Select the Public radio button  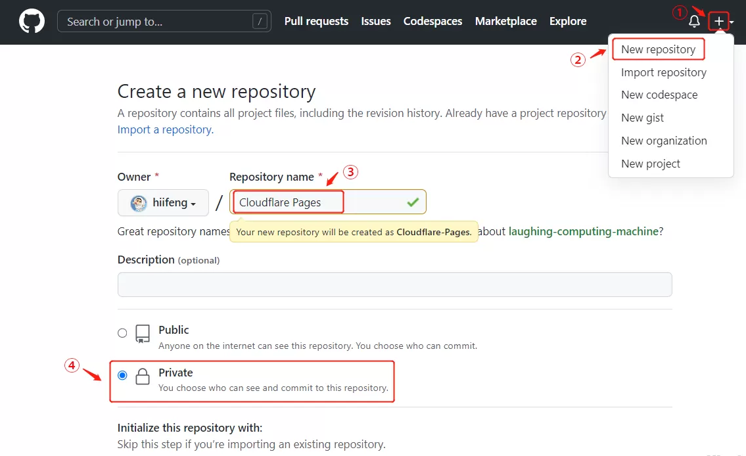click(122, 333)
